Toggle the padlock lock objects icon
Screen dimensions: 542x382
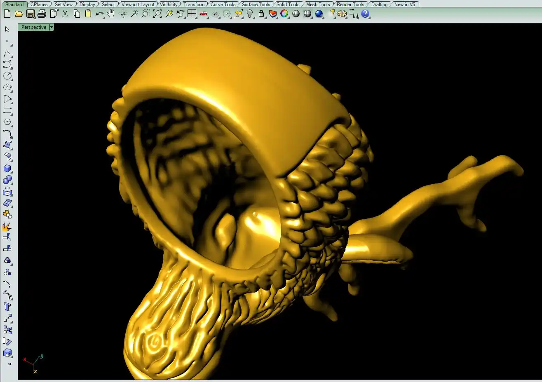261,14
